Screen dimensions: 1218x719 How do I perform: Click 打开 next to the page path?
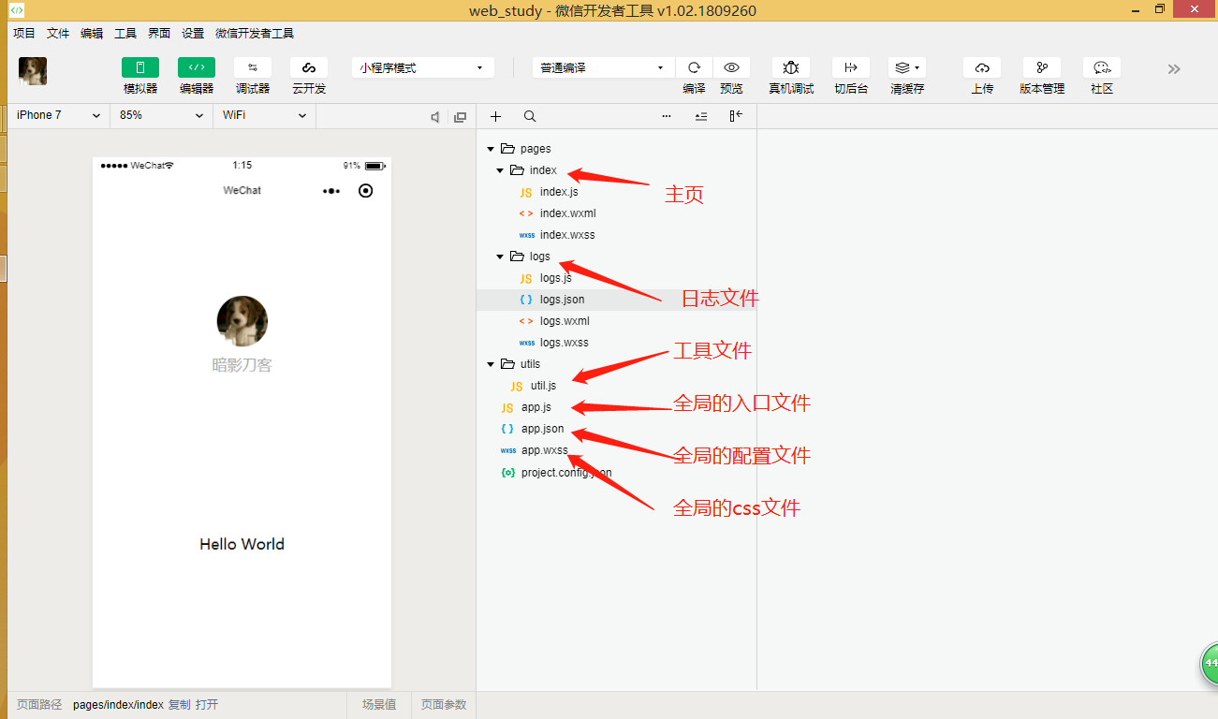point(205,704)
